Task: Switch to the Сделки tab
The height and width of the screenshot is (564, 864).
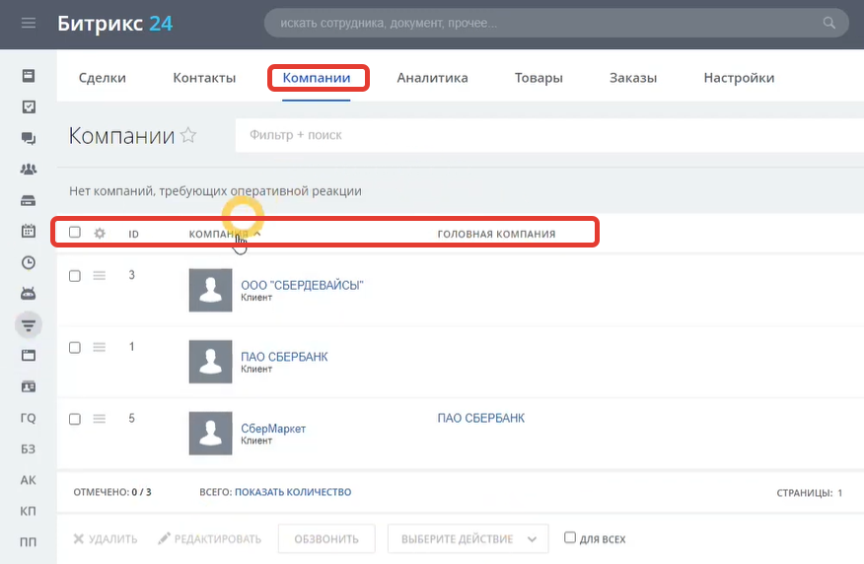Action: point(103,78)
